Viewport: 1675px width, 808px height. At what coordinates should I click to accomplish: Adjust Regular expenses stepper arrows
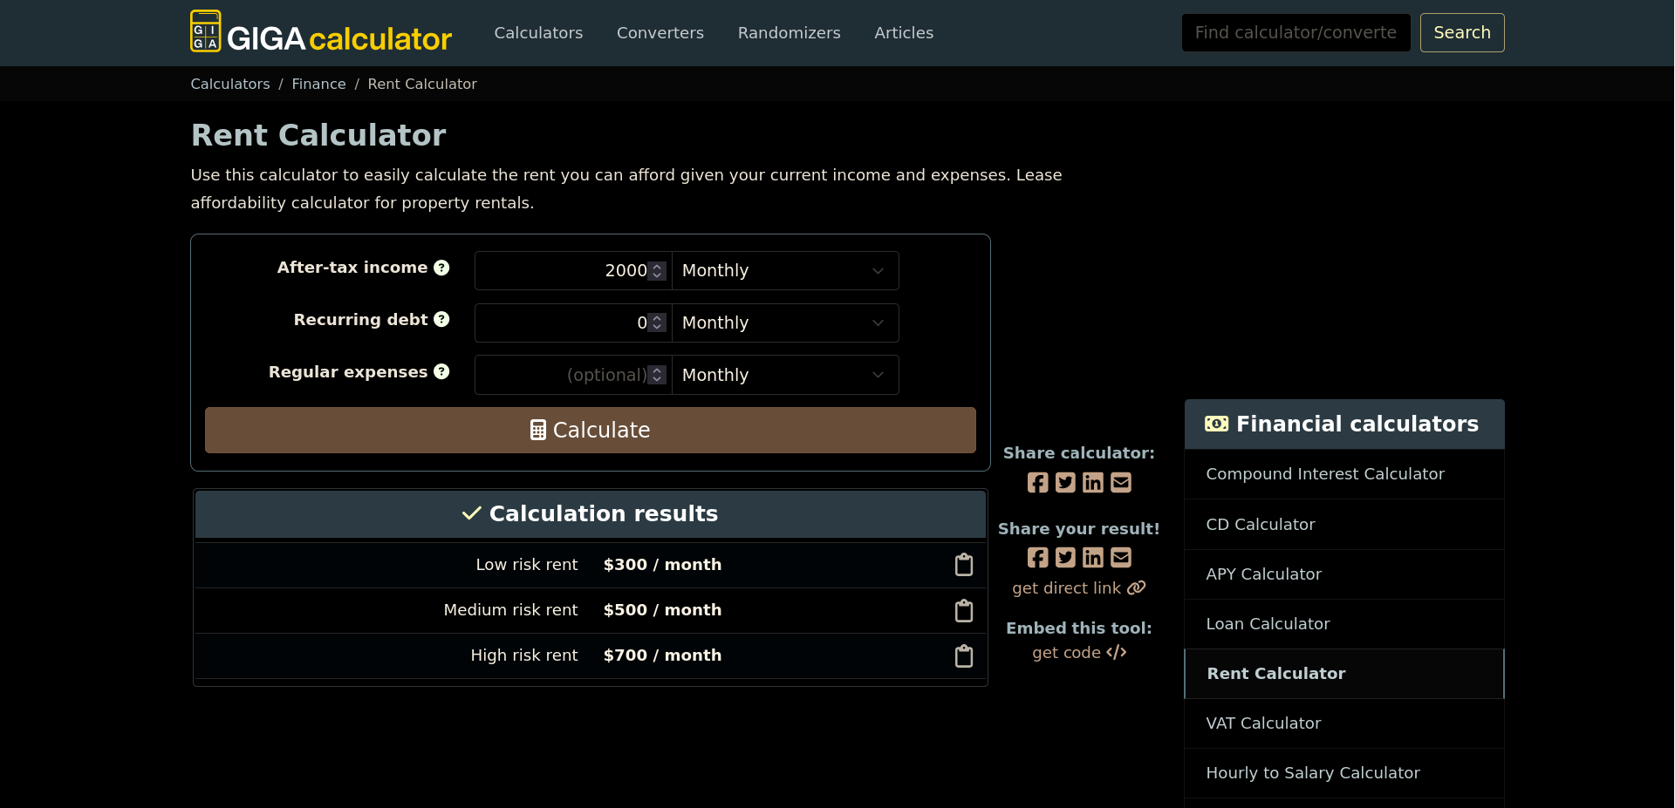pos(657,375)
